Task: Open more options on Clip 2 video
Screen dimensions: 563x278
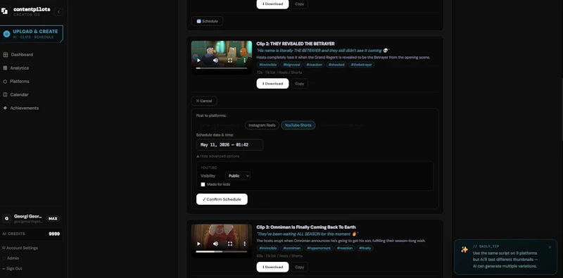Action: [x=244, y=61]
